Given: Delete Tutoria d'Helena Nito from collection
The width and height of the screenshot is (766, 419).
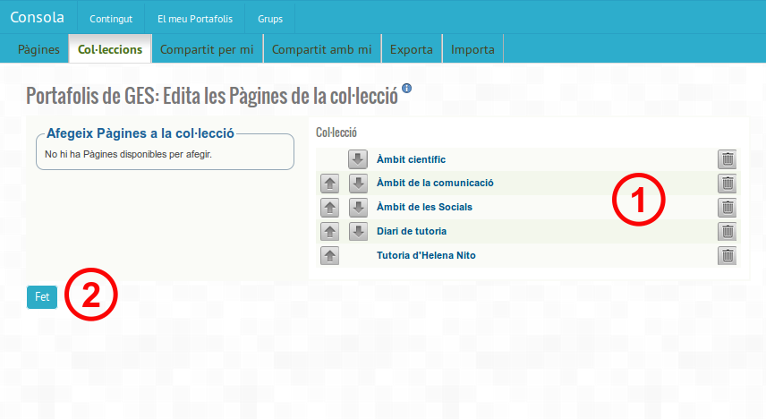Looking at the screenshot, I should click(x=728, y=256).
